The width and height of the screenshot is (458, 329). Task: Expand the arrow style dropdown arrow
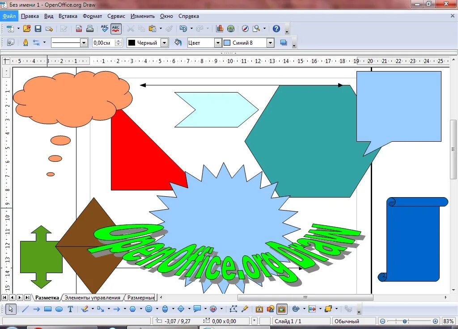(44, 42)
